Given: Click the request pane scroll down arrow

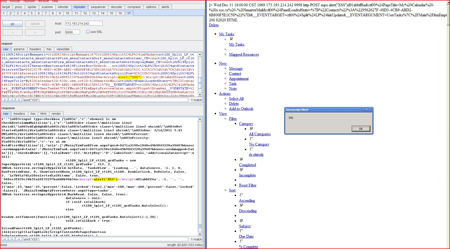Looking at the screenshot, I should click(x=200, y=95).
